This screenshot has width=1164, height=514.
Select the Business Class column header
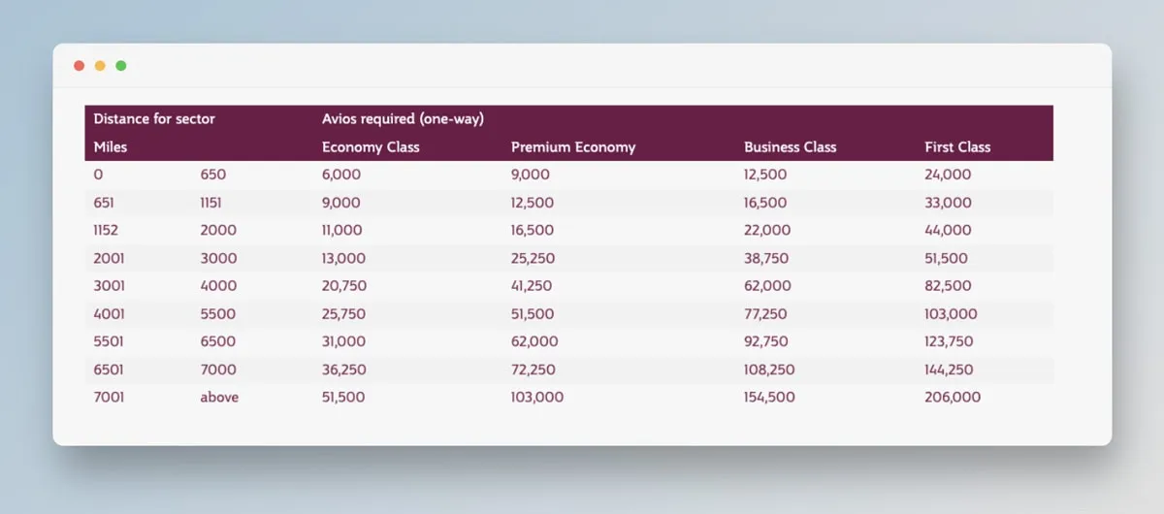point(790,147)
